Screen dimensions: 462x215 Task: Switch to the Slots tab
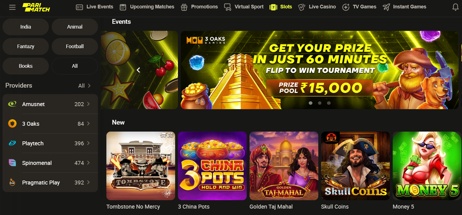[281, 7]
